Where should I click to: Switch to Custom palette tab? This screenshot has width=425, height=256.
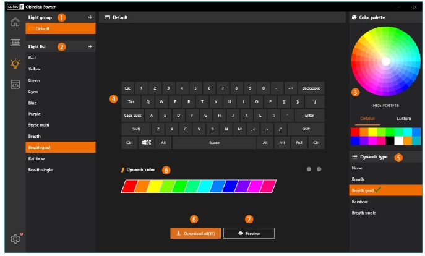click(x=403, y=118)
